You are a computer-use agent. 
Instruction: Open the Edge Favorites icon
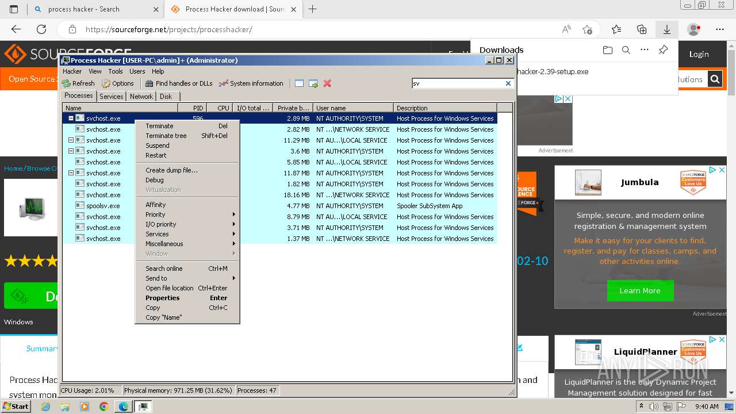click(616, 29)
